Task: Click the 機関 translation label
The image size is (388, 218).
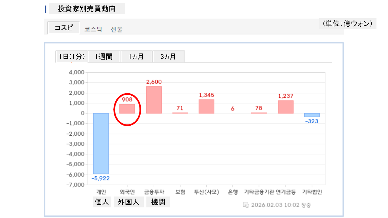Action: tap(158, 202)
